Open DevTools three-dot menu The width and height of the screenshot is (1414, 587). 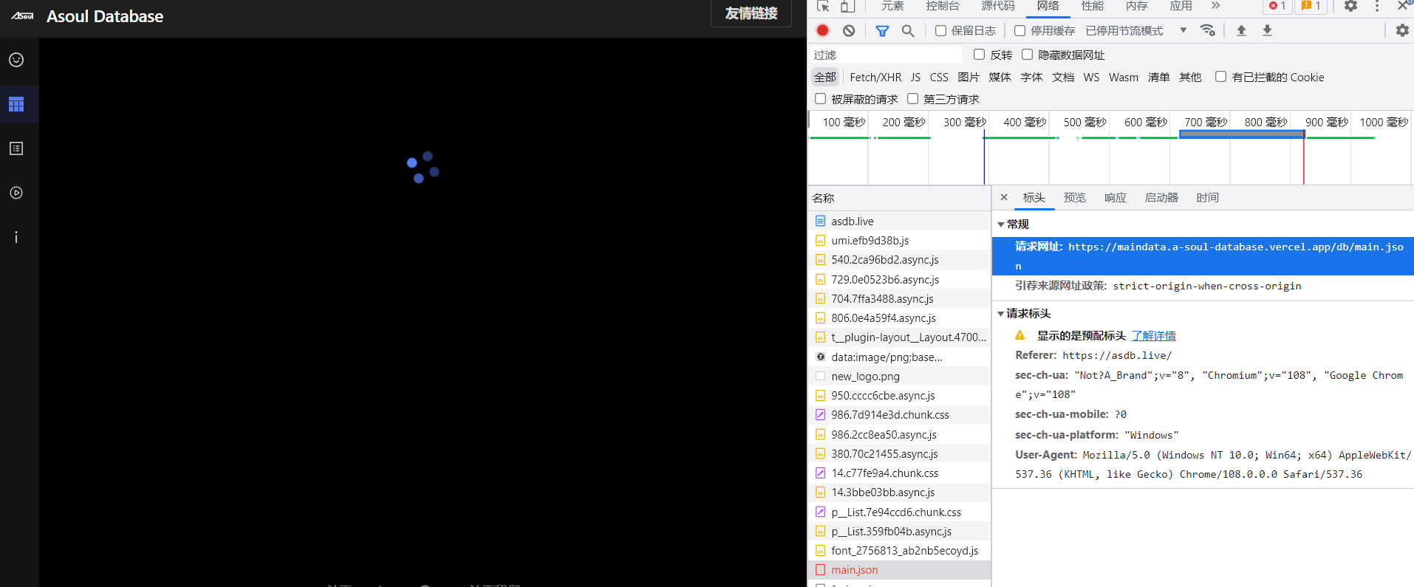[1377, 6]
